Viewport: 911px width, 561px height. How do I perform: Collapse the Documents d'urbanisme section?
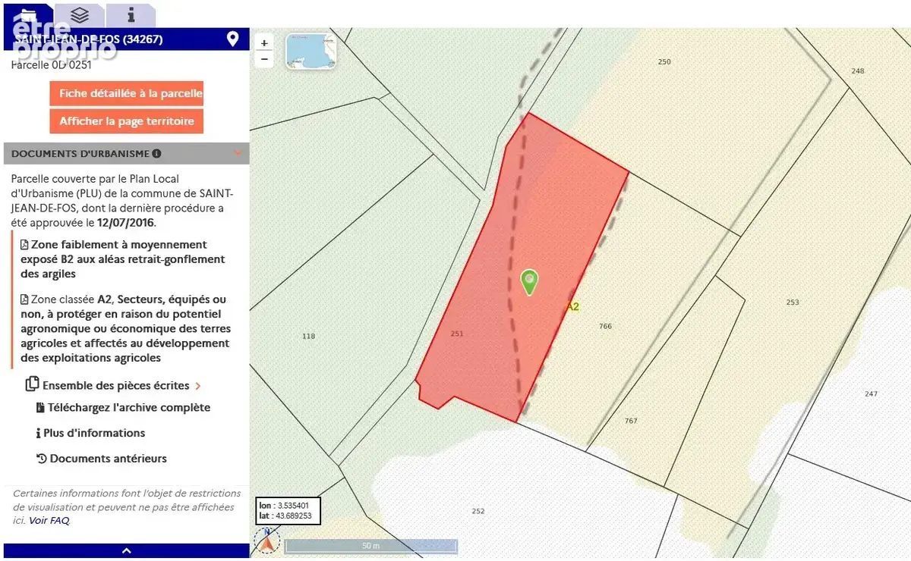(238, 153)
